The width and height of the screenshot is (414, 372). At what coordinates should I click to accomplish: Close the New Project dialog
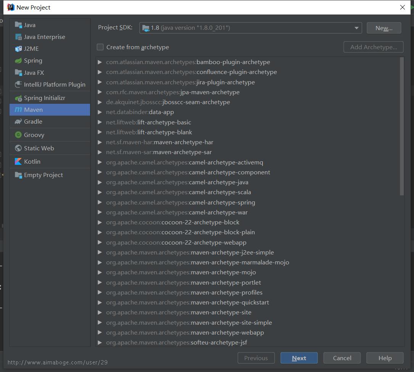coord(403,7)
